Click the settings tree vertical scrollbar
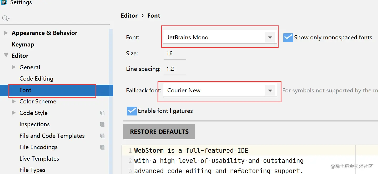This screenshot has height=174, width=378. tap(111, 101)
